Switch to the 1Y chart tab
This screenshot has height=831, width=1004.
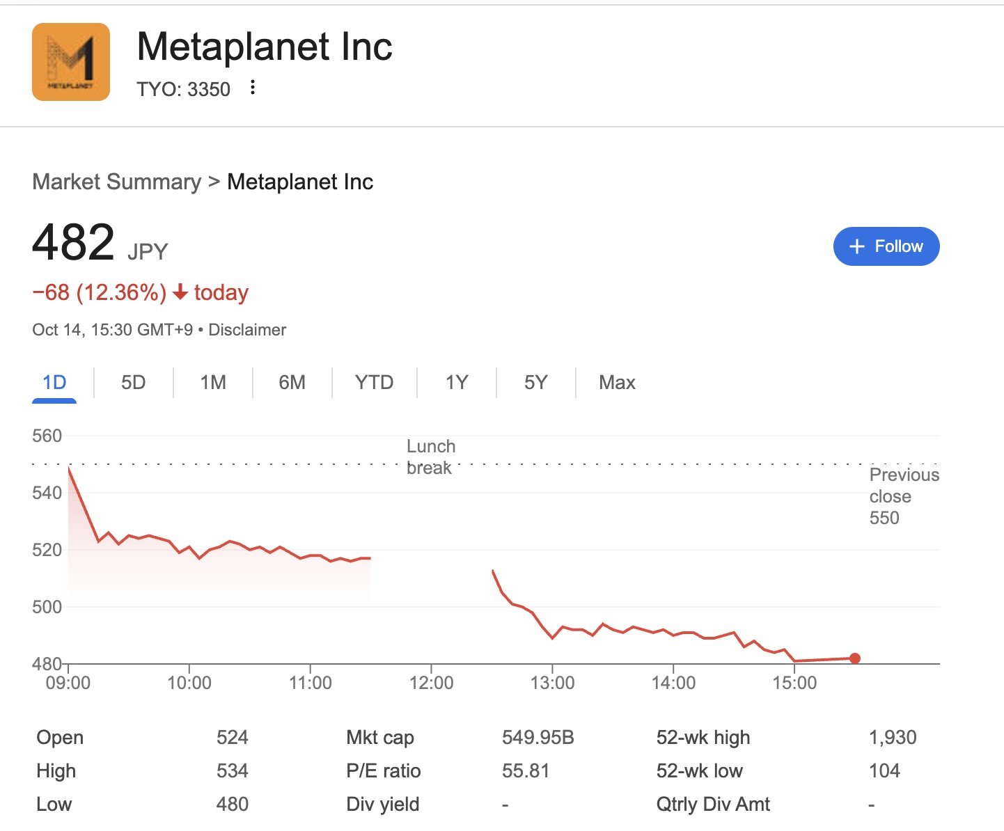(x=457, y=382)
